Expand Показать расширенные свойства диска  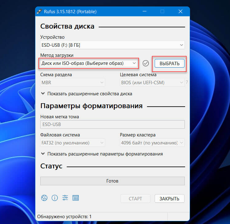(86, 94)
